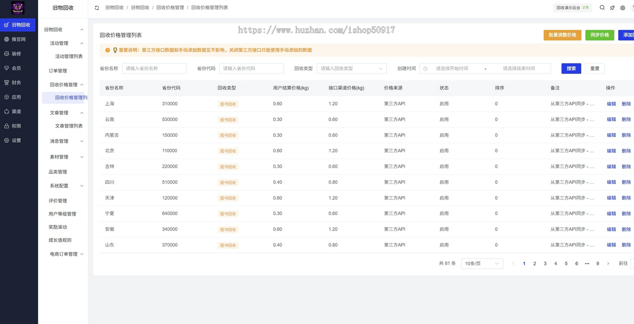Open 品类管理 in the side menu
Viewport: 634px width, 324px height.
[58, 172]
